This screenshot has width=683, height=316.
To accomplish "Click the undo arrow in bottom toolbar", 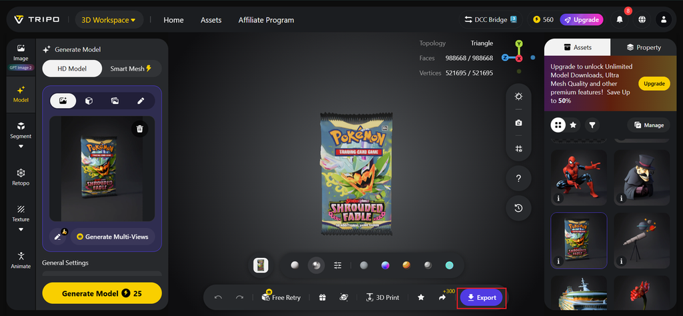I will (x=218, y=298).
